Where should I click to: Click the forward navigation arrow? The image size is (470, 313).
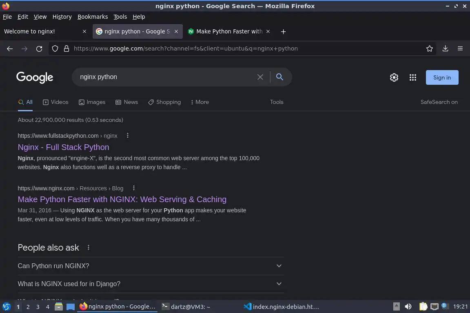24,48
